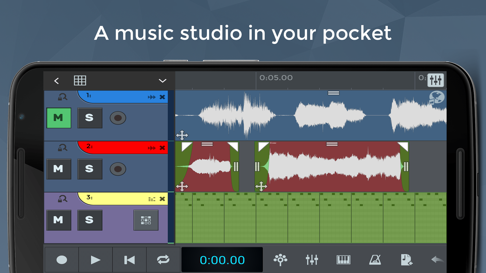Open track 1 instrument headphone icon

pyautogui.click(x=63, y=97)
